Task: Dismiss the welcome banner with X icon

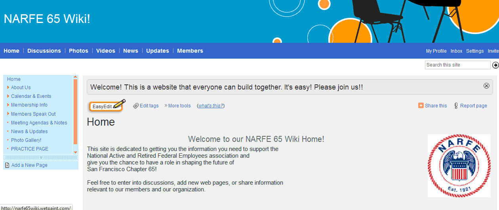Action: pos(486,86)
